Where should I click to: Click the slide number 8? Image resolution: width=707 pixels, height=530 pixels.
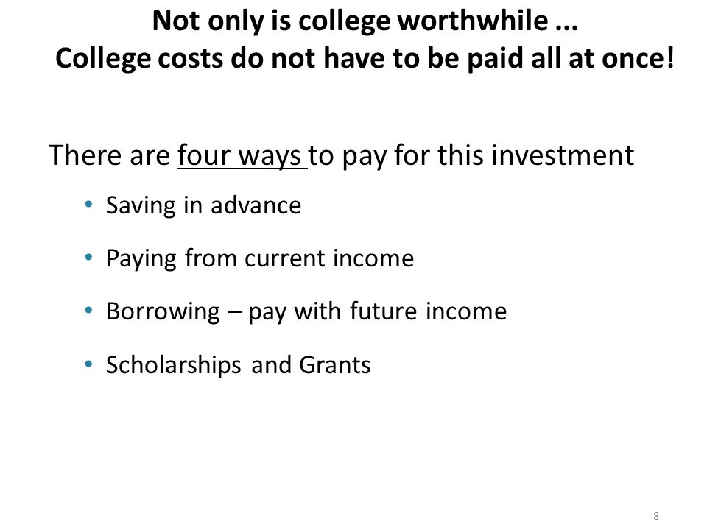(656, 516)
